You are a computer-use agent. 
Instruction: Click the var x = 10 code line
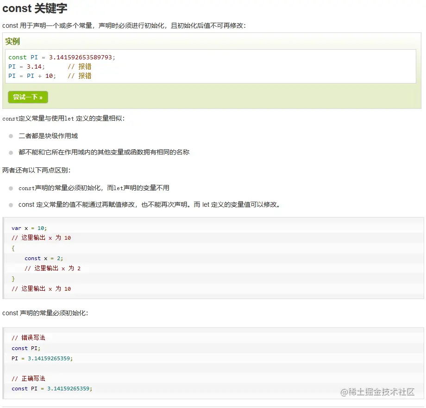(x=29, y=228)
